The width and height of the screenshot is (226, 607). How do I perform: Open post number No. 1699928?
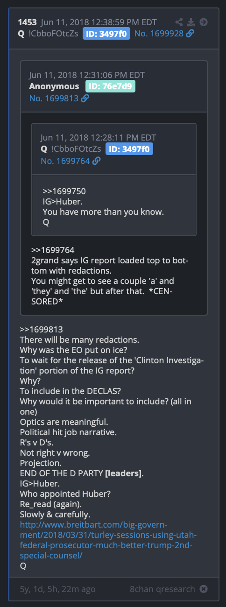point(159,33)
